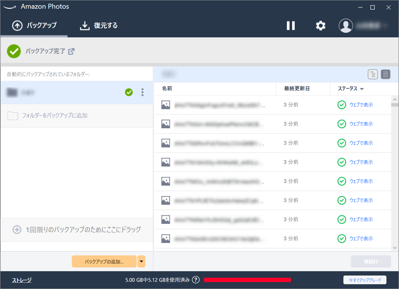Pause the backup with the pause button
The width and height of the screenshot is (399, 289).
point(291,26)
